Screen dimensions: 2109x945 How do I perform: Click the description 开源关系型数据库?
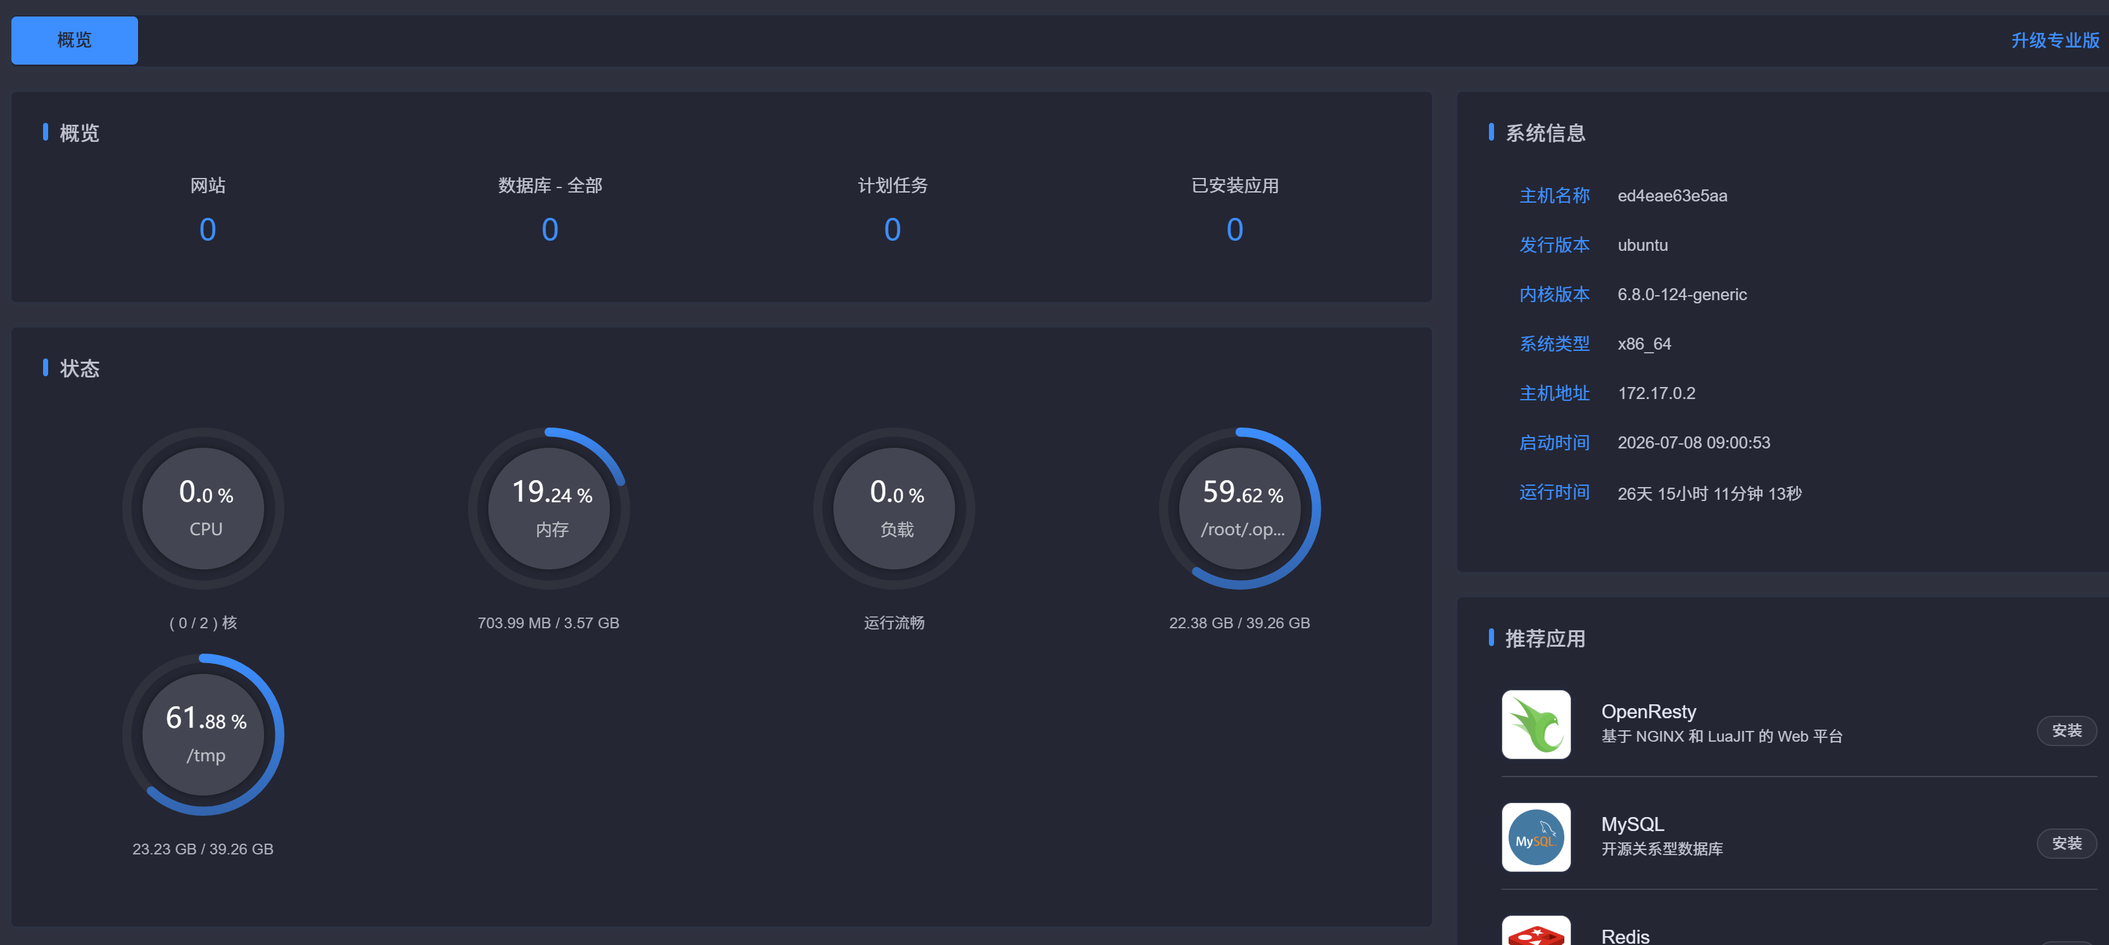(x=1662, y=849)
